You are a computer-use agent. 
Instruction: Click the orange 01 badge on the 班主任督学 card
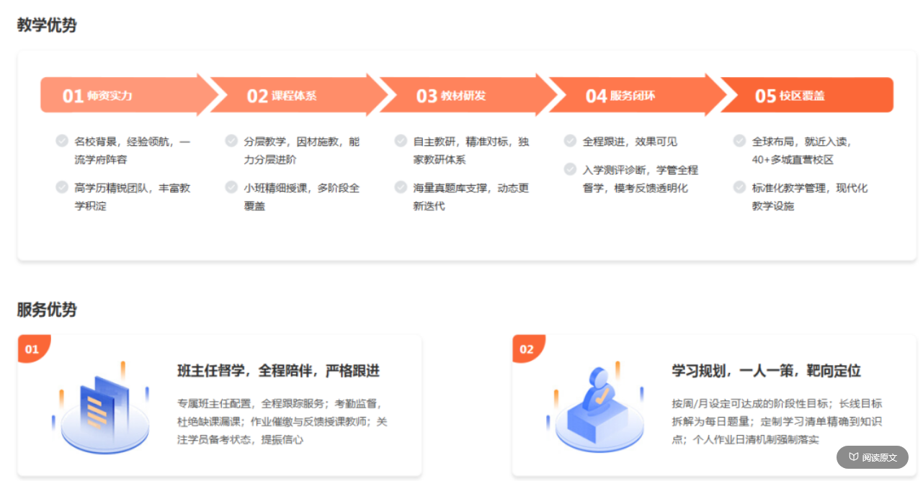tap(33, 349)
